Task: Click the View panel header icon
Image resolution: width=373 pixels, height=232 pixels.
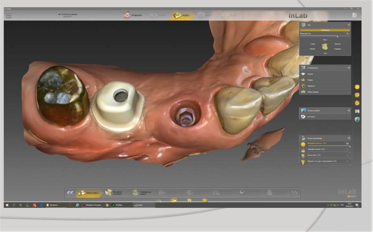Action: click(x=303, y=25)
